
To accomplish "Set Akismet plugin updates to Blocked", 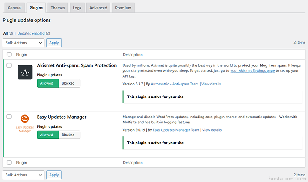I will pos(68,83).
